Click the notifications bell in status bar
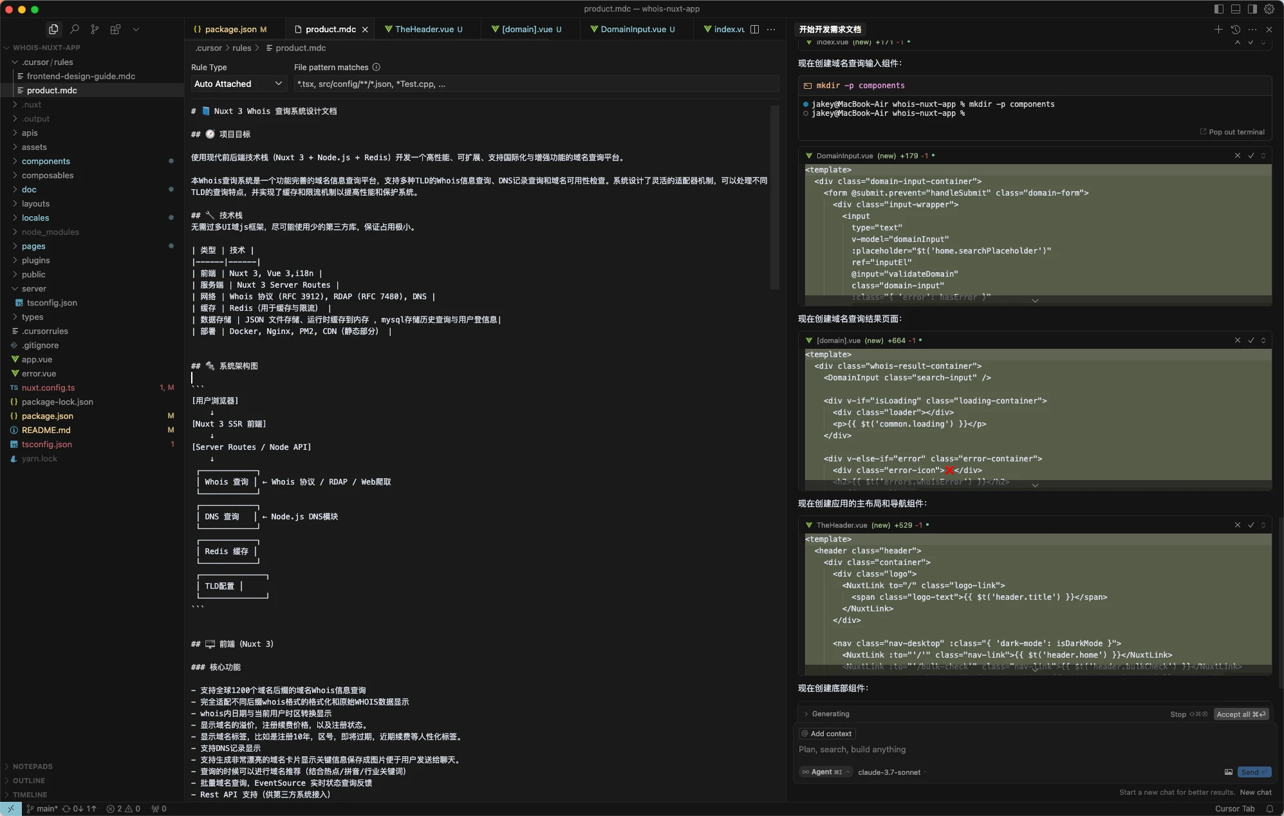 [1270, 809]
